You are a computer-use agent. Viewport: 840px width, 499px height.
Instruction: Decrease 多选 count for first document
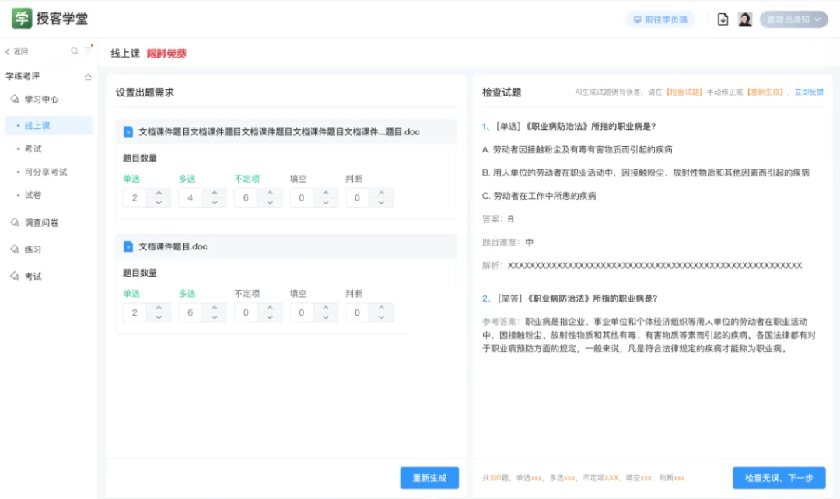coord(215,203)
